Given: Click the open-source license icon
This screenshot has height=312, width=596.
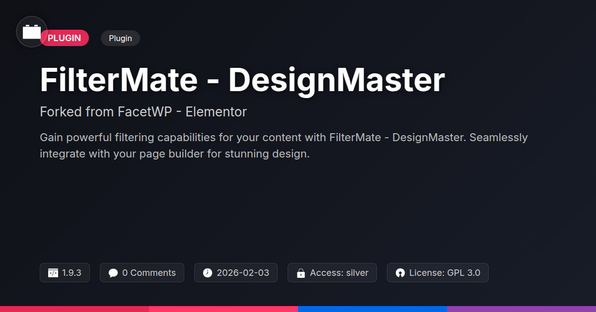Looking at the screenshot, I should [400, 273].
